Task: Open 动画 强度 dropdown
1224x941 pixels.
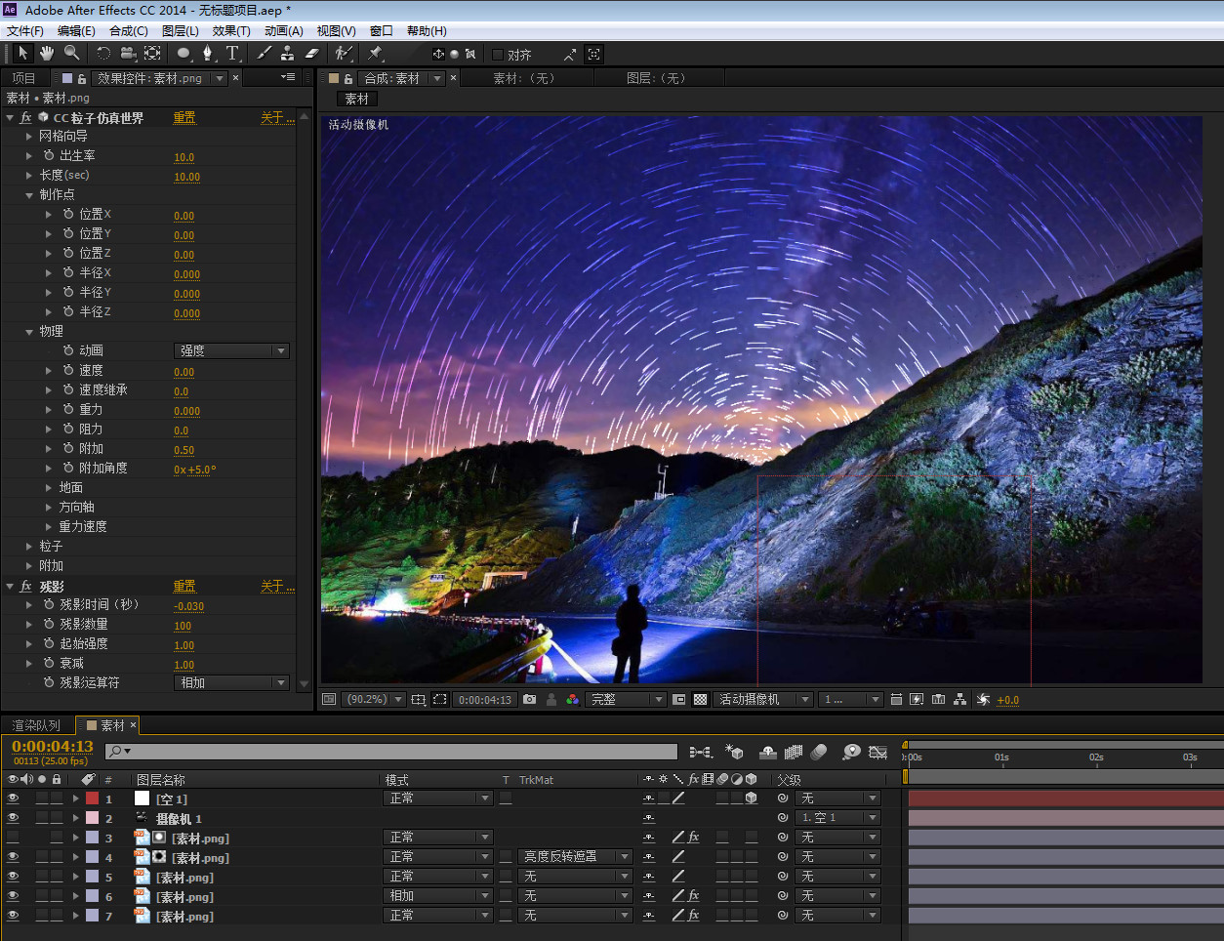Action: [x=232, y=351]
